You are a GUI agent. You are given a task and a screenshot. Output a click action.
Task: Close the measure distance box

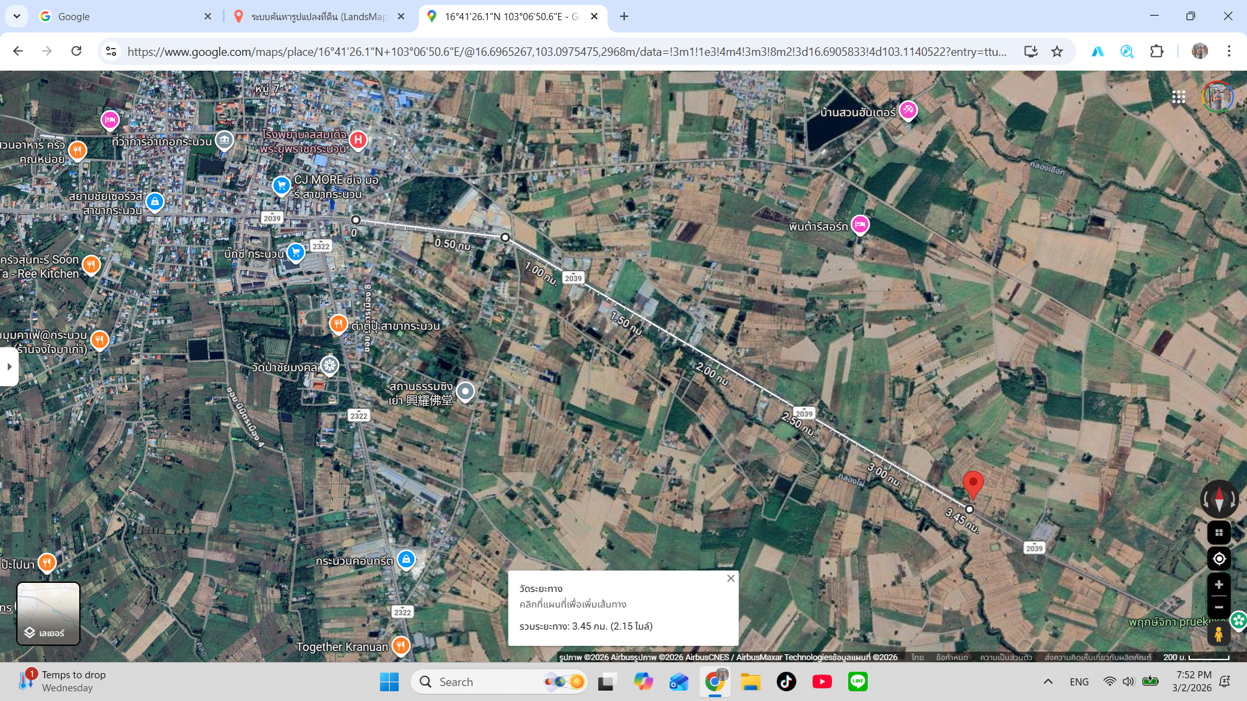731,578
